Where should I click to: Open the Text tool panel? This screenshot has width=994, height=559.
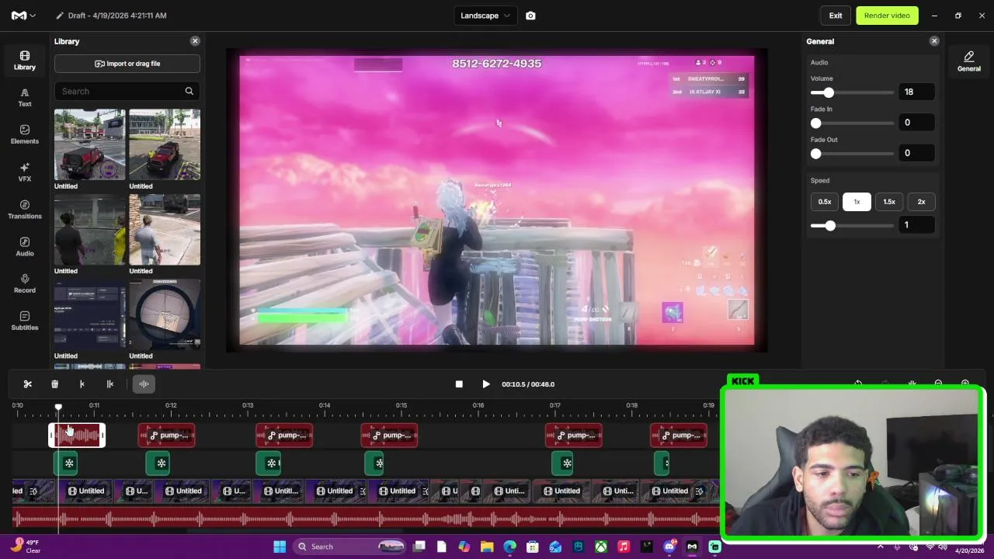pos(25,98)
